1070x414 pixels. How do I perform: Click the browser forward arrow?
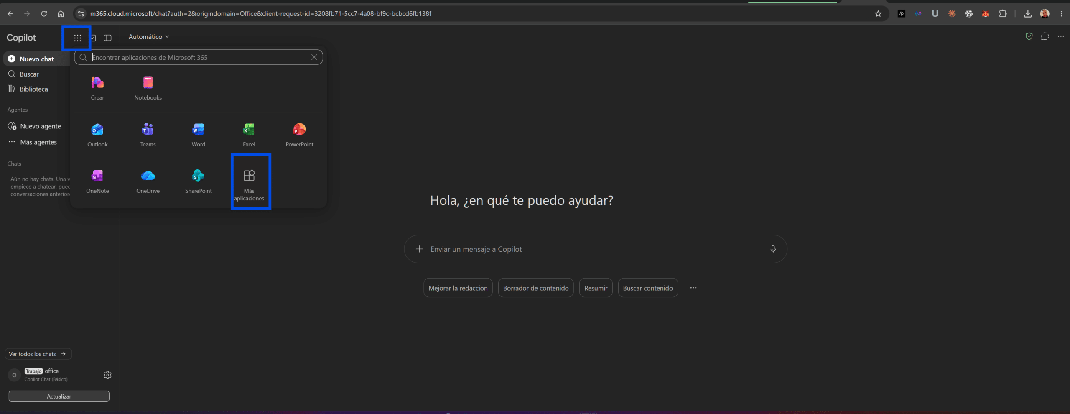[x=27, y=14]
